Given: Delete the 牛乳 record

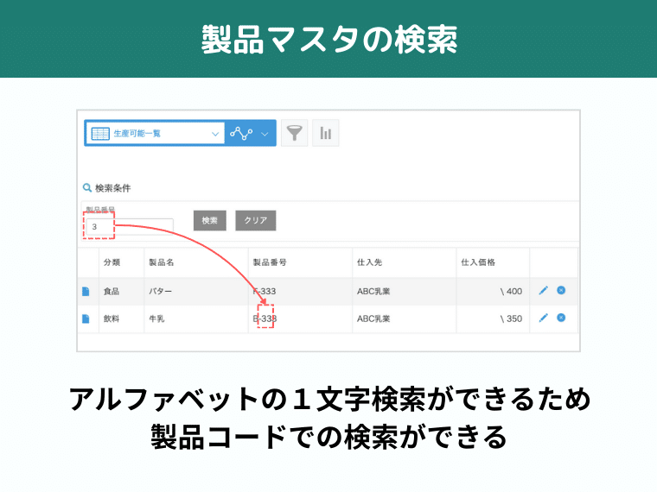Looking at the screenshot, I should click(x=561, y=318).
